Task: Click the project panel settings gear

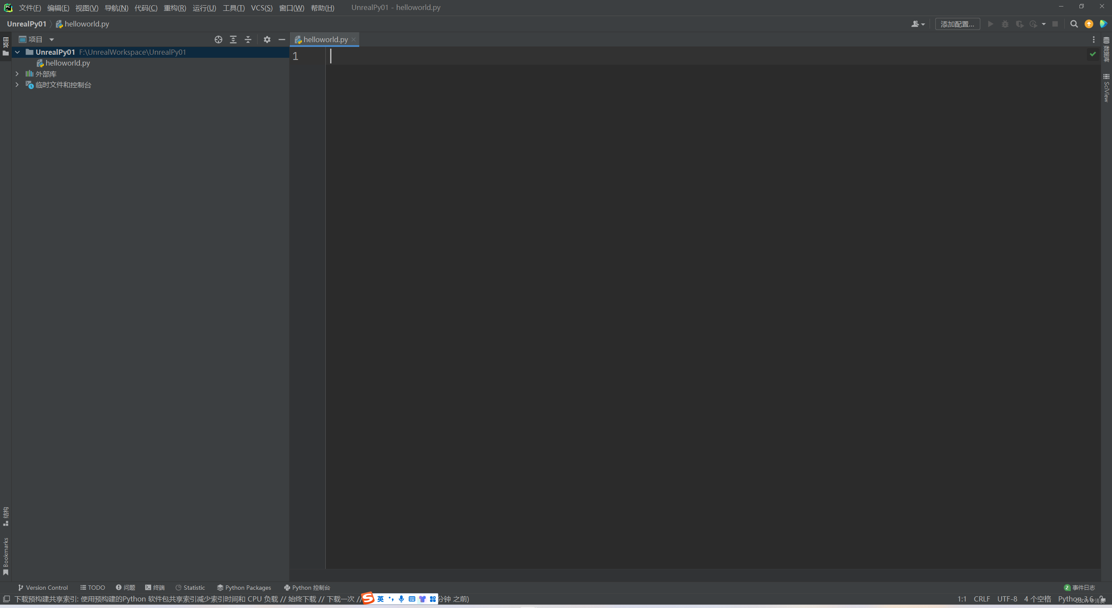Action: 266,40
